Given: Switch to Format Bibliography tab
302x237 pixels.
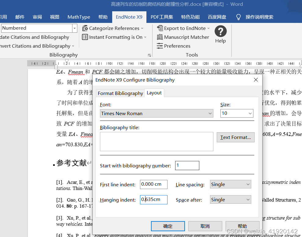Looking at the screenshot, I should [120, 93].
